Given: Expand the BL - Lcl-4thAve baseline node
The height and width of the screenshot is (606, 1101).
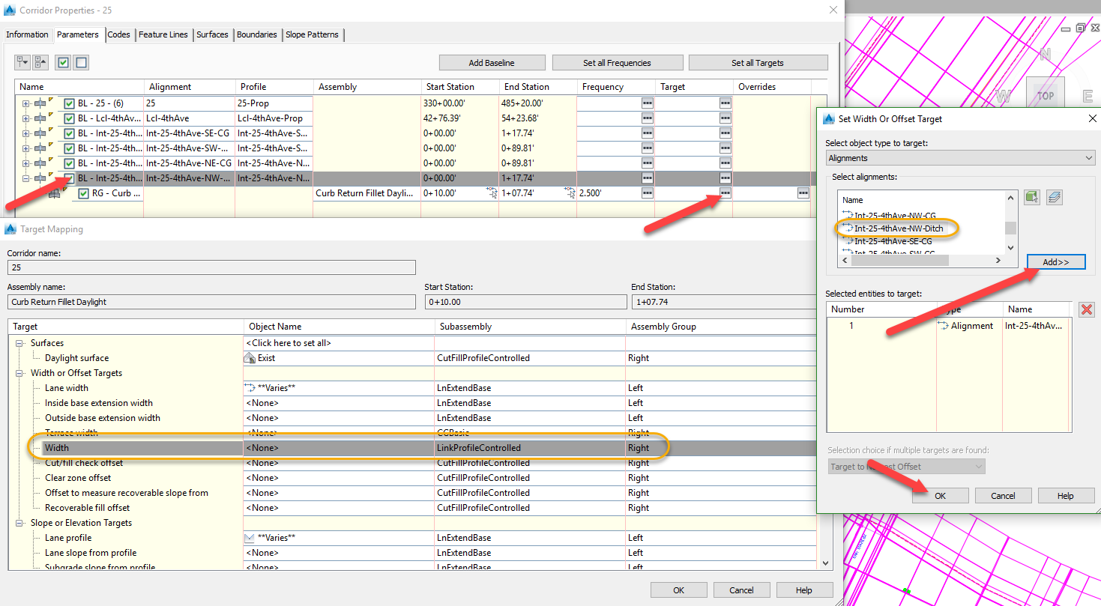Looking at the screenshot, I should pos(26,118).
